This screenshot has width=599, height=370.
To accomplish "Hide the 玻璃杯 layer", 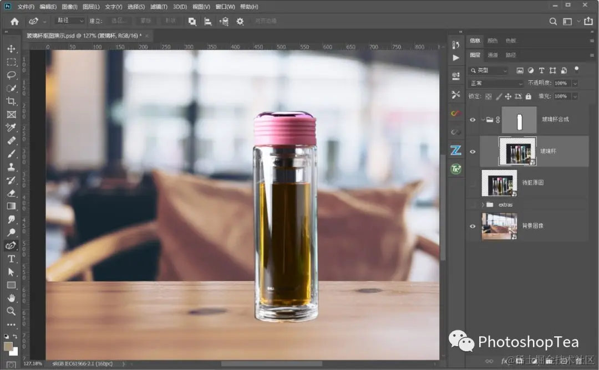I will click(473, 151).
